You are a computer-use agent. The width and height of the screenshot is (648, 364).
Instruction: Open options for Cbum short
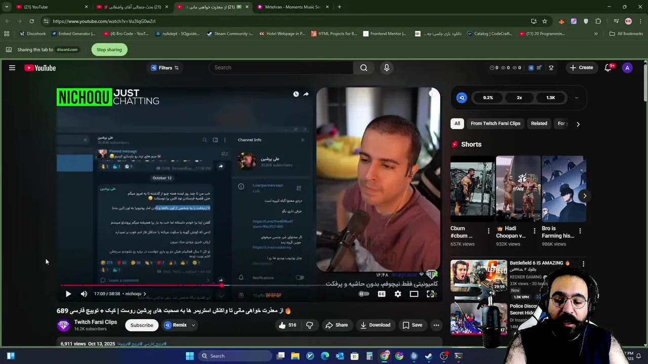(x=489, y=231)
